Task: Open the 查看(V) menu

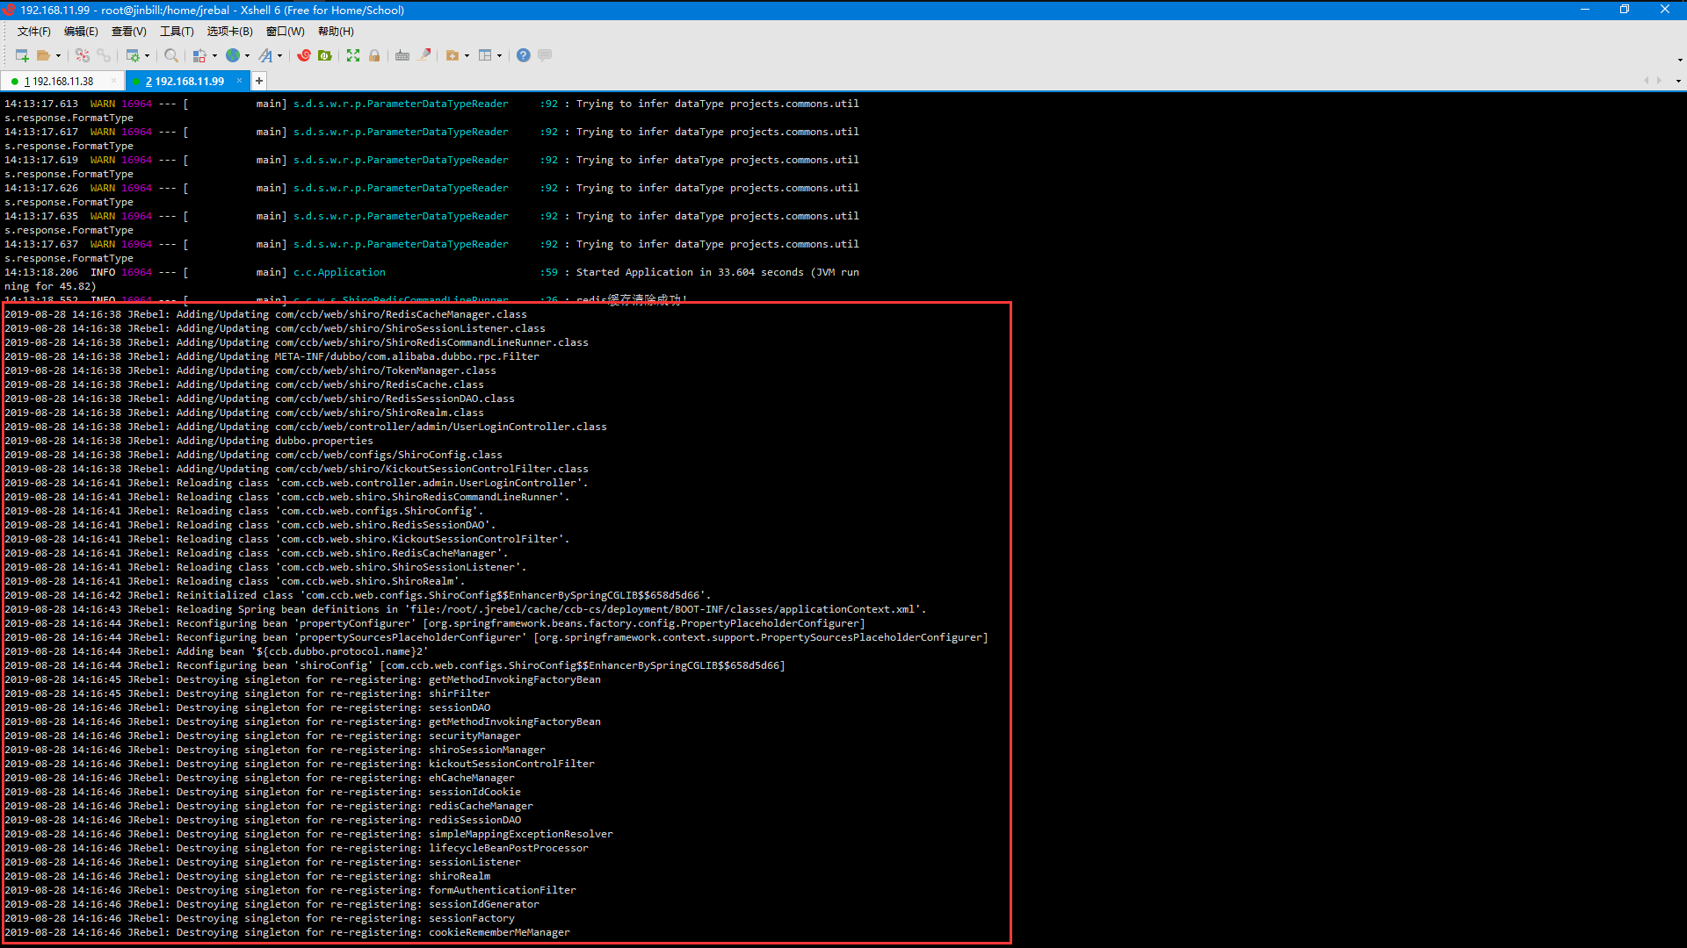Action: pos(128,32)
